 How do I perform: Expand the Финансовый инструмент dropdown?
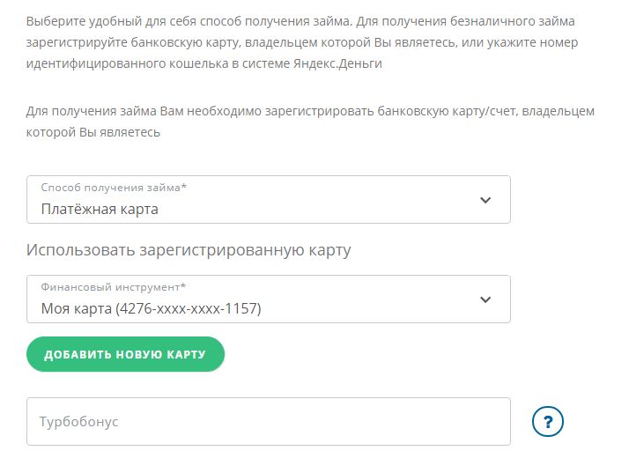click(269, 299)
